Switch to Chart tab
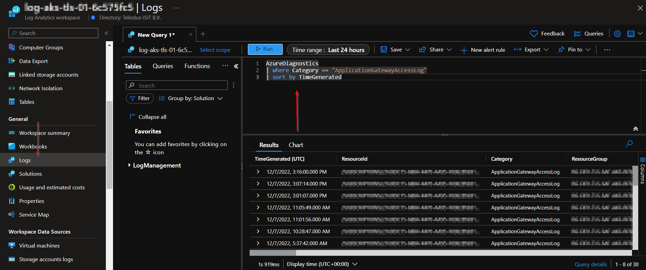646x270 pixels. pyautogui.click(x=296, y=145)
